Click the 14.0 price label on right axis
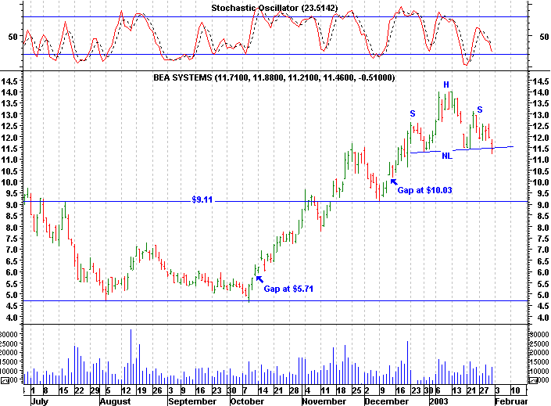551x406 pixels. [541, 92]
